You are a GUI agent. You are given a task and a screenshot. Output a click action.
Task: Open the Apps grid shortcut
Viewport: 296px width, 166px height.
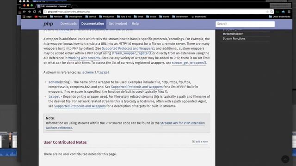(27, 17)
